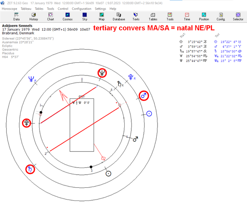Click the blue tertiary Pluto retrograde glyph
Screen dimensions: 247x211
pyautogui.click(x=132, y=77)
